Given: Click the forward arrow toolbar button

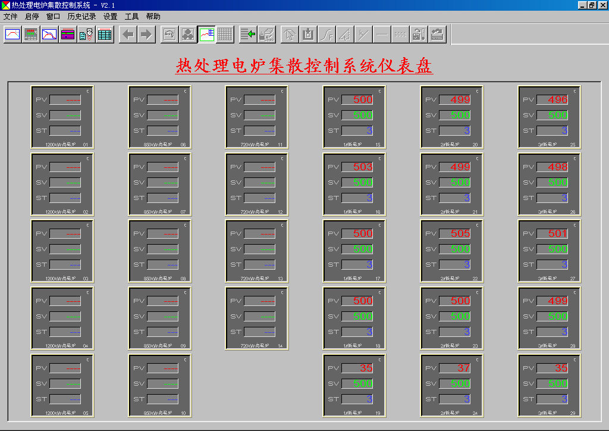Looking at the screenshot, I should pyautogui.click(x=146, y=35).
